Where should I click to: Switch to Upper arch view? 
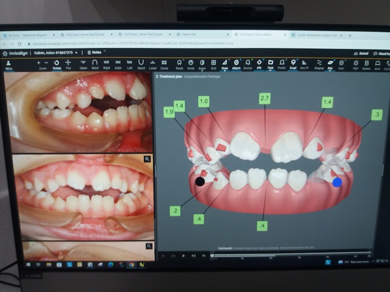point(83,64)
